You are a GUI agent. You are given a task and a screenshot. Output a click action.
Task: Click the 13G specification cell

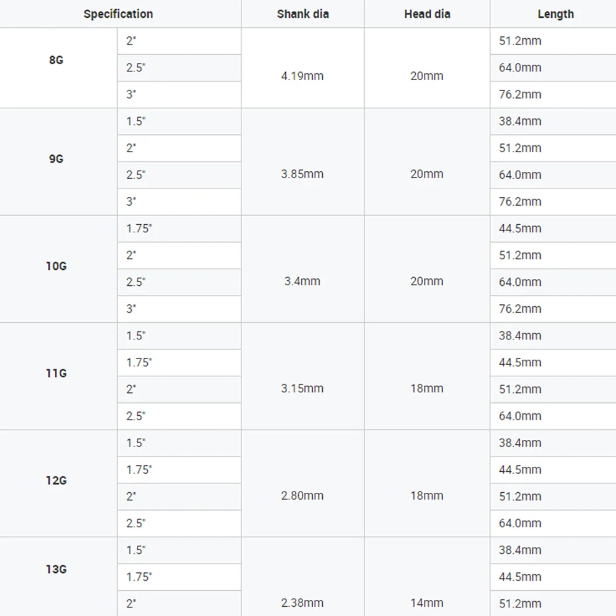coord(56,569)
